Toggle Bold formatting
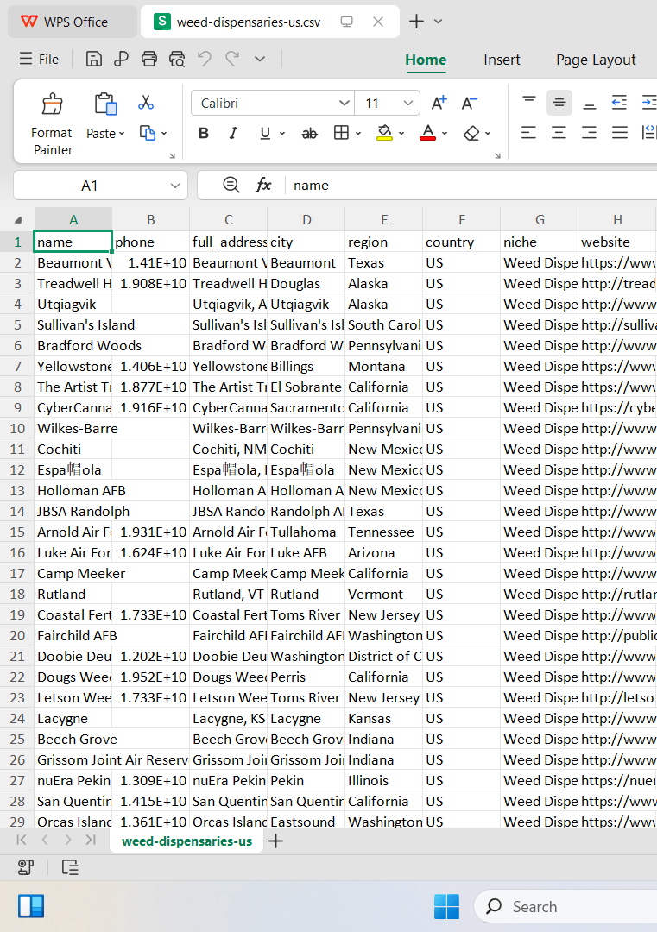The image size is (657, 932). 204,133
